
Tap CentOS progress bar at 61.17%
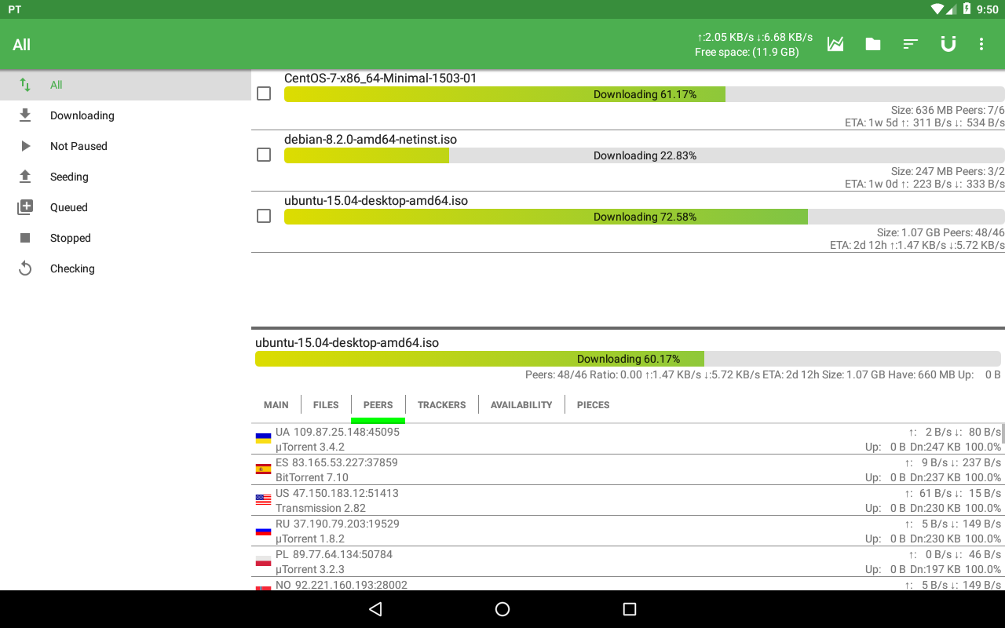point(645,94)
